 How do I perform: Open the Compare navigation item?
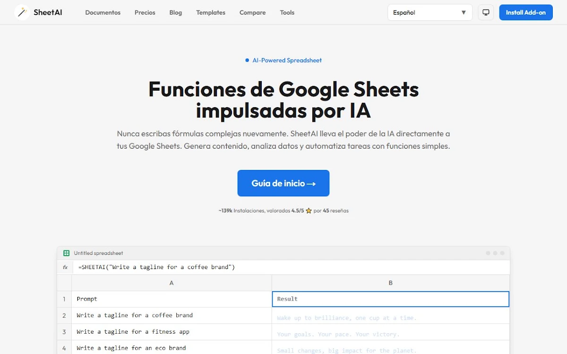point(253,13)
